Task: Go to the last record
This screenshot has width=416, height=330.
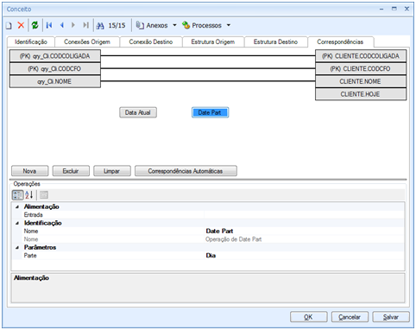Action: click(x=85, y=25)
